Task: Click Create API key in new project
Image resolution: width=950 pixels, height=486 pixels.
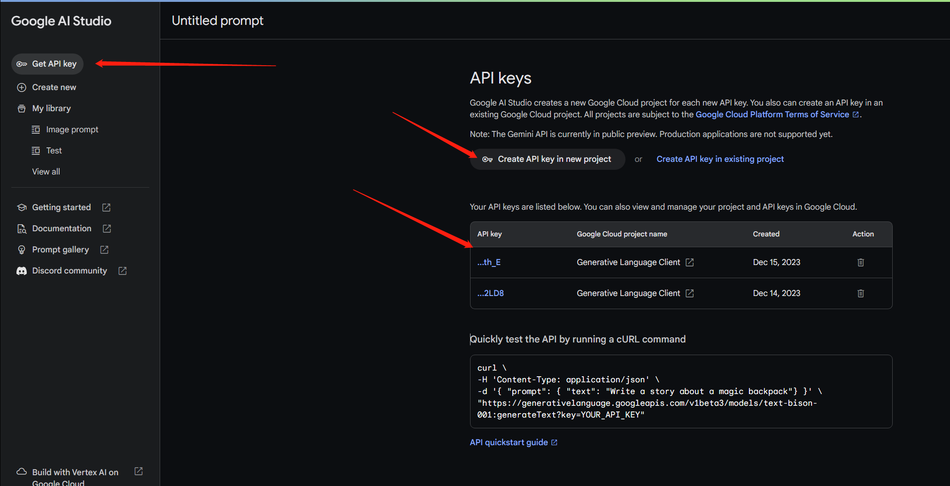Action: [x=548, y=159]
